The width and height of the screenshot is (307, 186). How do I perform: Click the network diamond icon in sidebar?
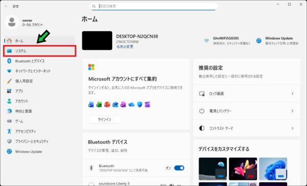tap(9, 71)
